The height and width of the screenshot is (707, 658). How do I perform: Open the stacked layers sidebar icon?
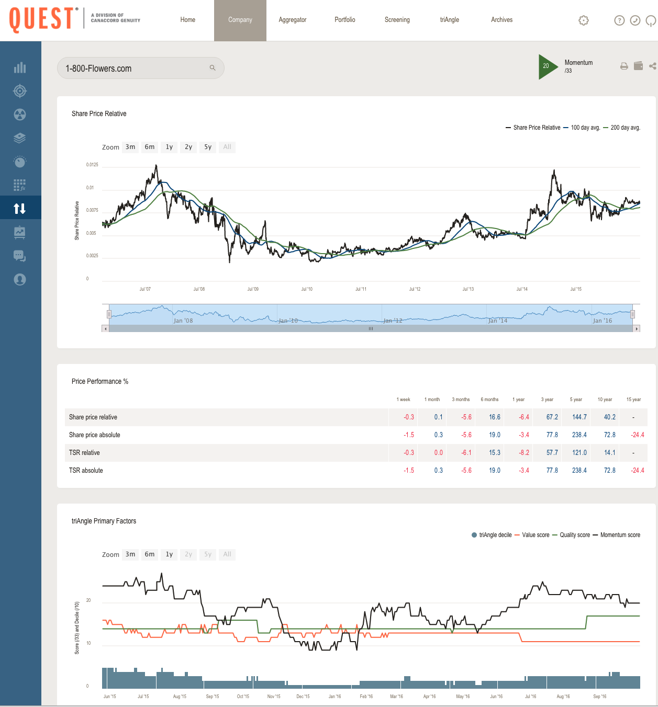[x=20, y=138]
